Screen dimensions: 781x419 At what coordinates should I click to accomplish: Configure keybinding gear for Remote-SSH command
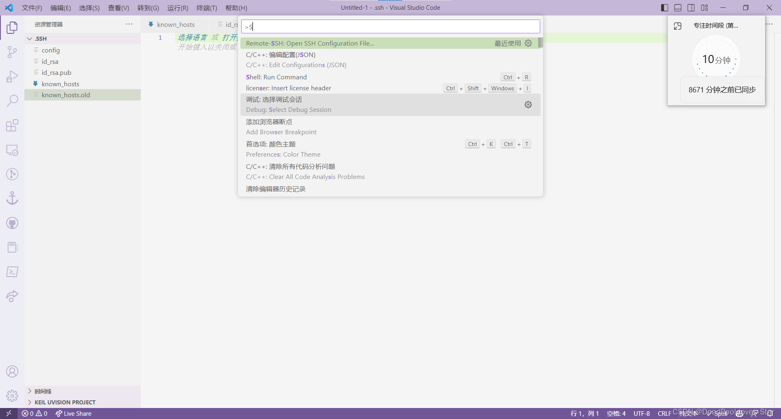point(528,43)
